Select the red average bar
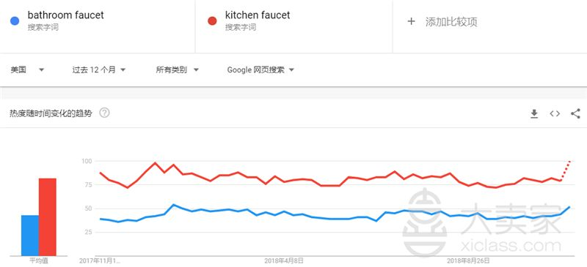 (48, 217)
